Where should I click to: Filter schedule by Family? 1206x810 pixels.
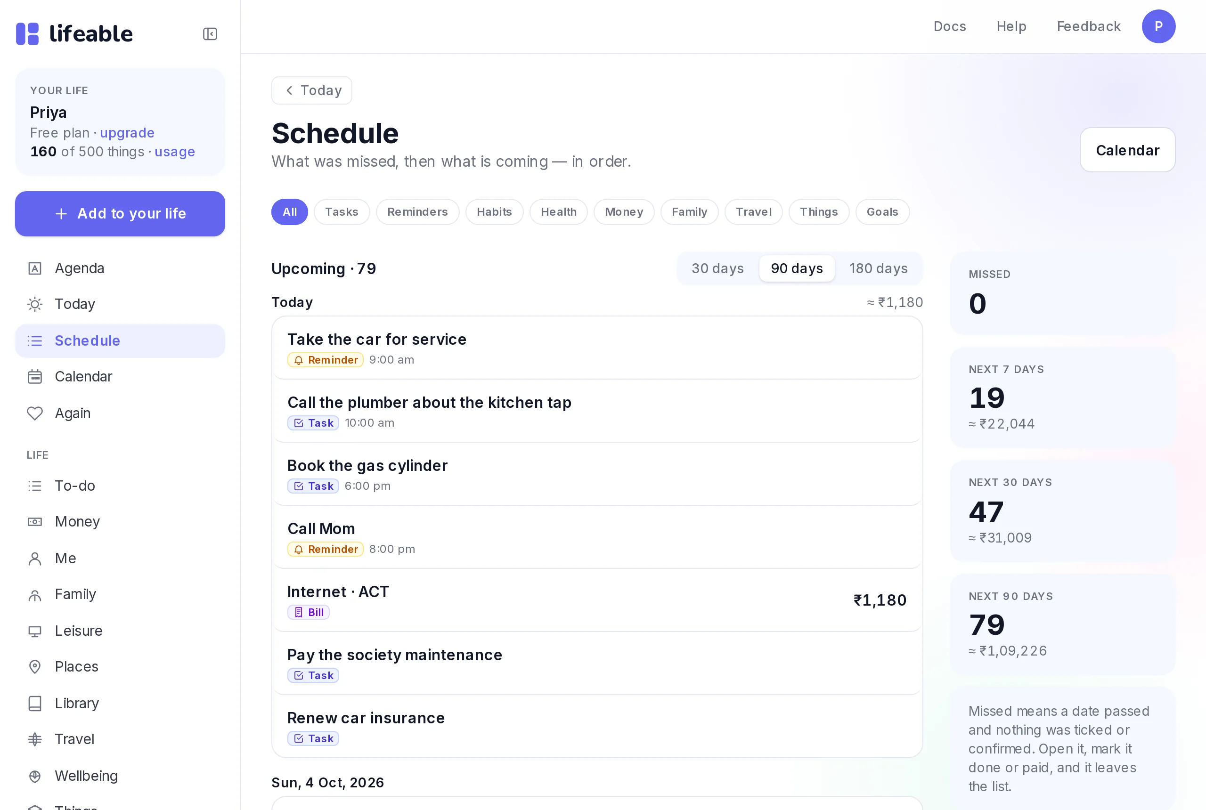(x=689, y=212)
